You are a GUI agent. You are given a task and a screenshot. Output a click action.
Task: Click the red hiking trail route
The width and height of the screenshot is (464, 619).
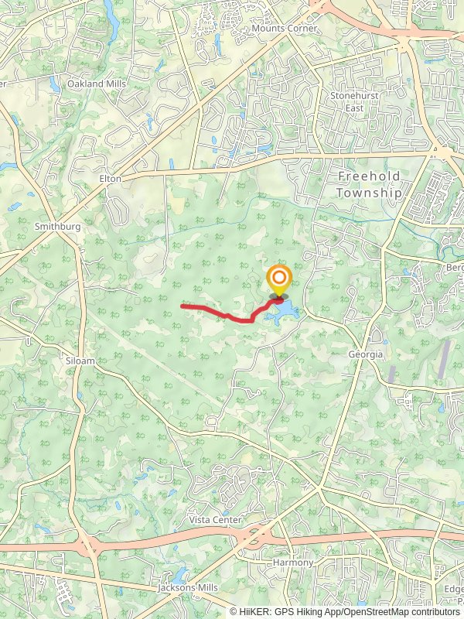tap(230, 313)
